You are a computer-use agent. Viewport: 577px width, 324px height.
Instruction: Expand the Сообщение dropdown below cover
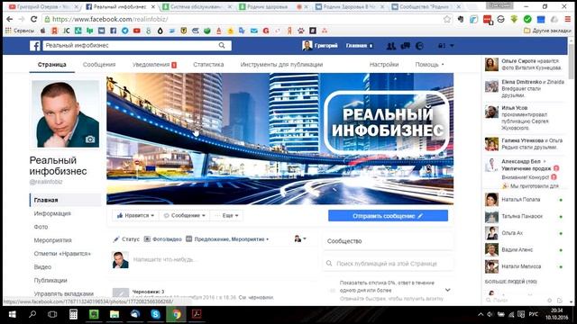[x=184, y=216]
